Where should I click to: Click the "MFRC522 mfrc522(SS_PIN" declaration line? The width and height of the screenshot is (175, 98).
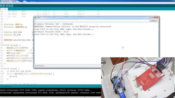tap(19, 40)
